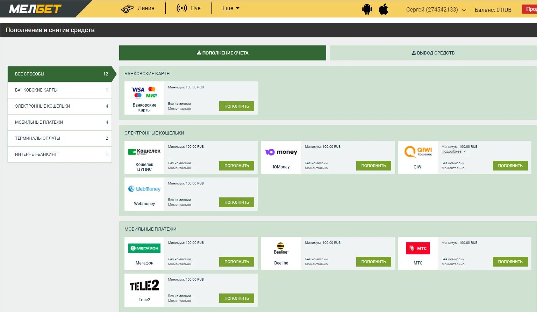
Task: Click the TELE2 logo
Action: coord(144,285)
